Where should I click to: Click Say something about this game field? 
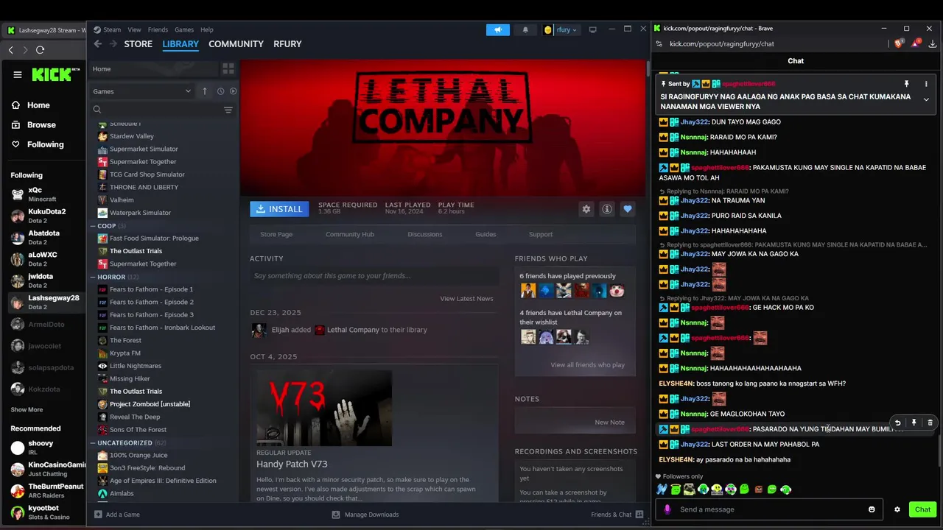[x=374, y=275]
